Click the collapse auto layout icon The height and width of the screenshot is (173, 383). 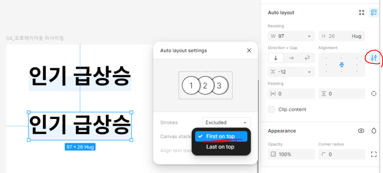point(361,13)
